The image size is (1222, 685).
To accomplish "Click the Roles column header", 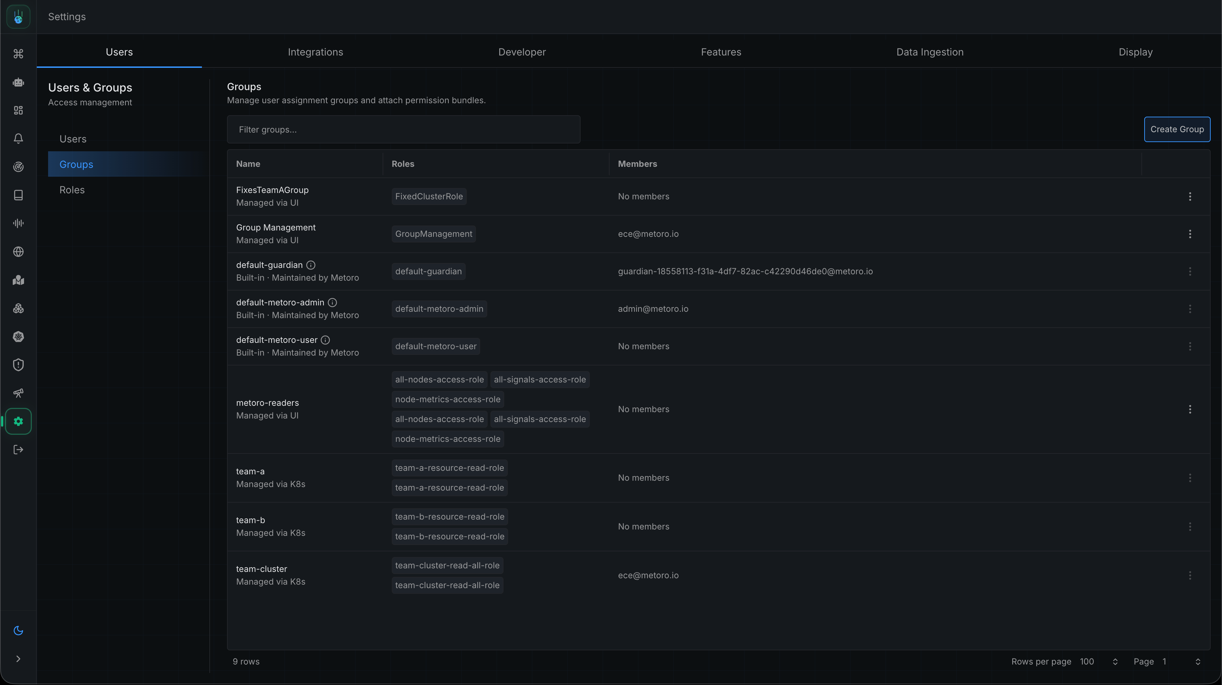I will (x=403, y=164).
